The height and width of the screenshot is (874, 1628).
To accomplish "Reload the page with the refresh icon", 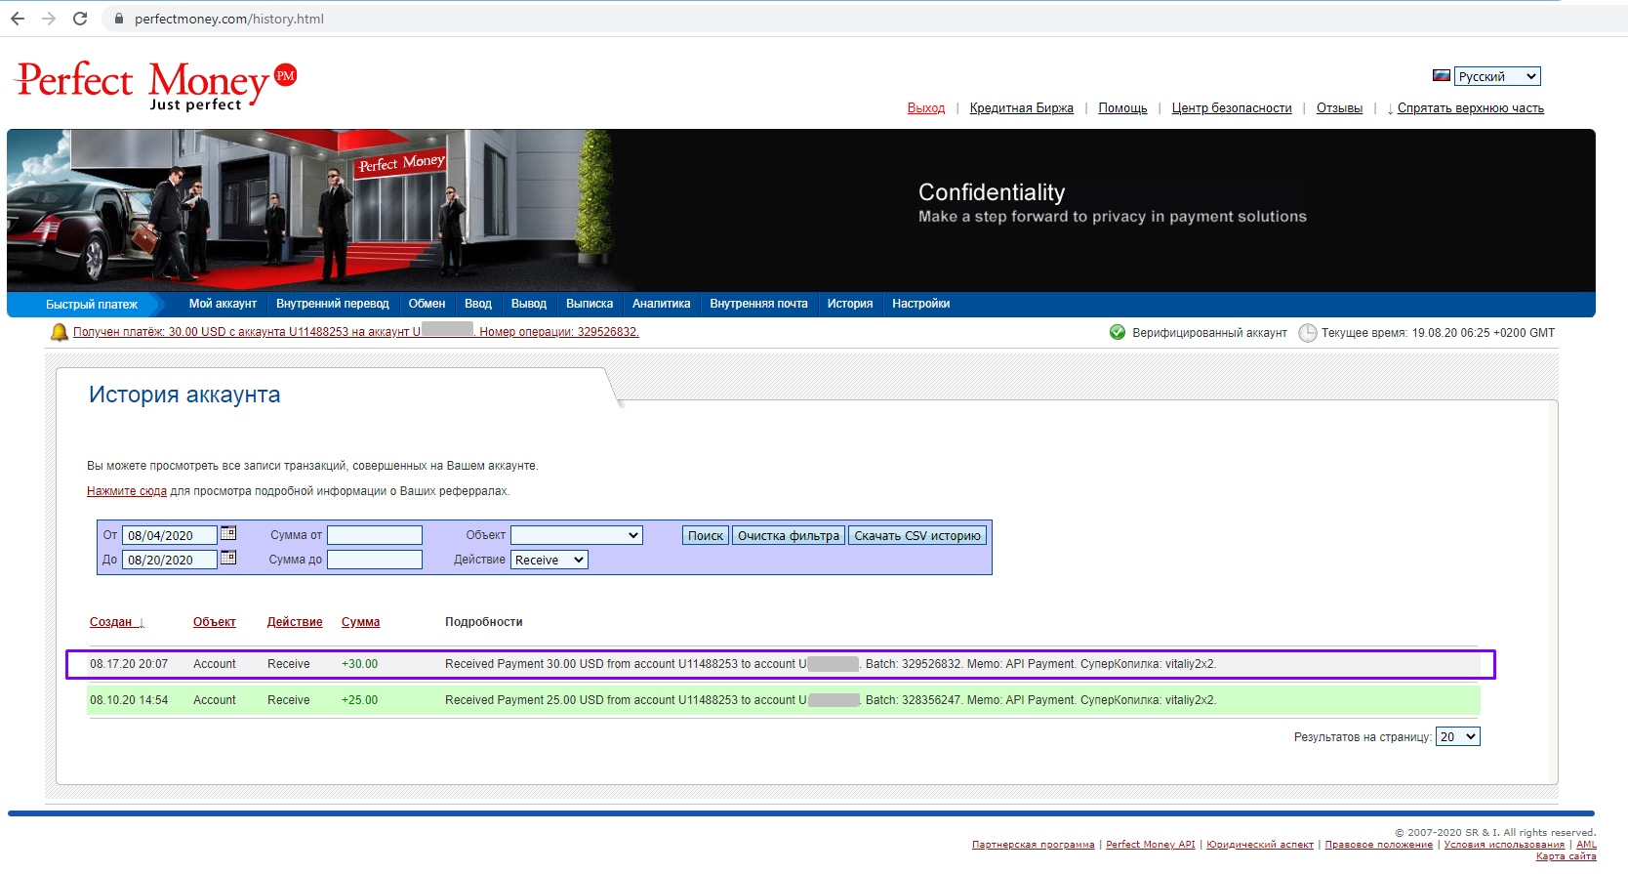I will click(80, 19).
